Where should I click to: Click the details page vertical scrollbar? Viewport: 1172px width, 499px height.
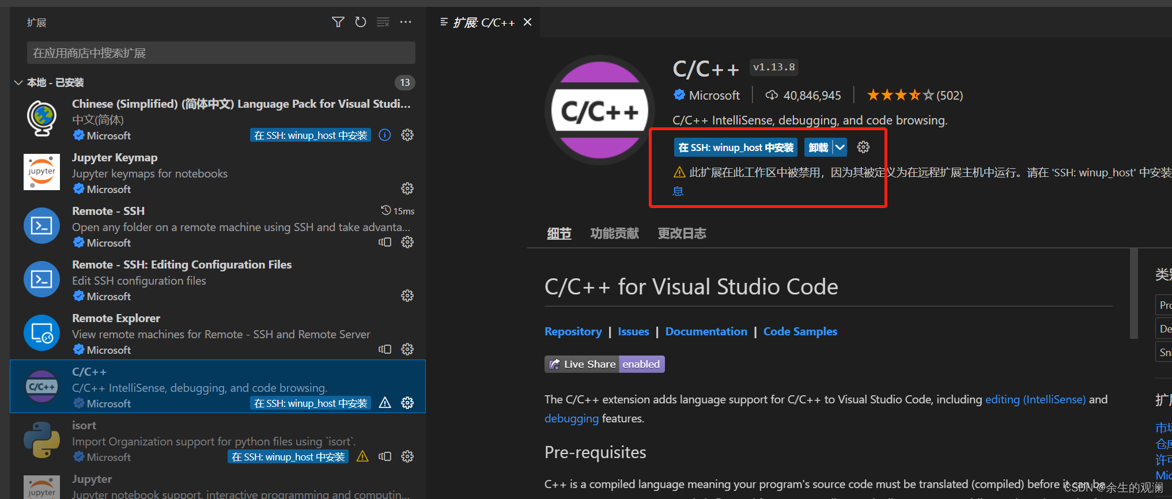(x=1134, y=294)
